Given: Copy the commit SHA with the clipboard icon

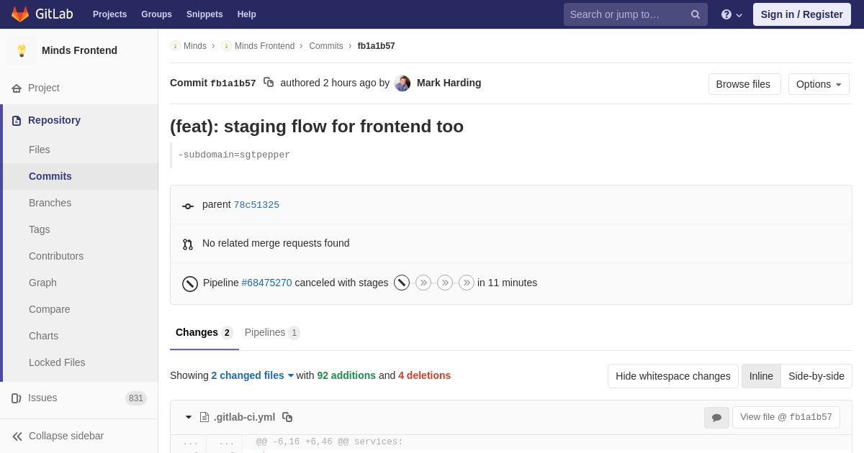Looking at the screenshot, I should (269, 83).
